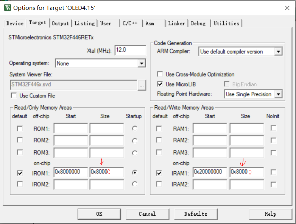Click the Cancel button
Viewport: 296px width, 224px height.
(148, 214)
